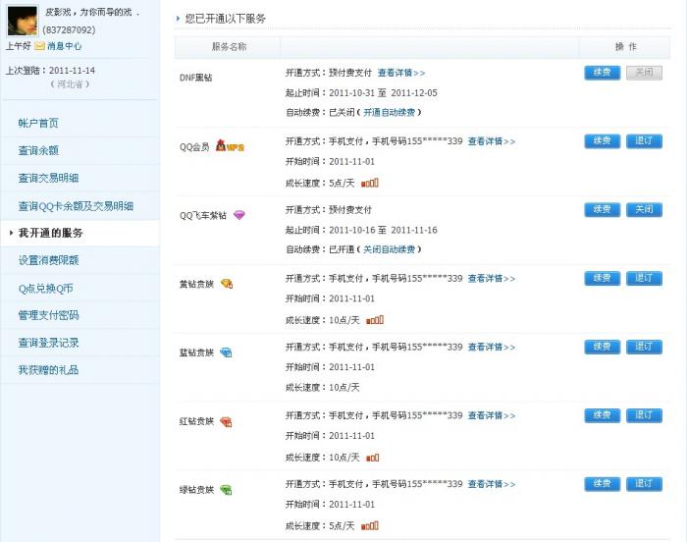Click 开通自动续费 link for DNF黑钻
687x542 pixels.
click(x=389, y=112)
